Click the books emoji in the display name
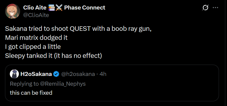This screenshot has height=106, width=227. click(x=51, y=8)
